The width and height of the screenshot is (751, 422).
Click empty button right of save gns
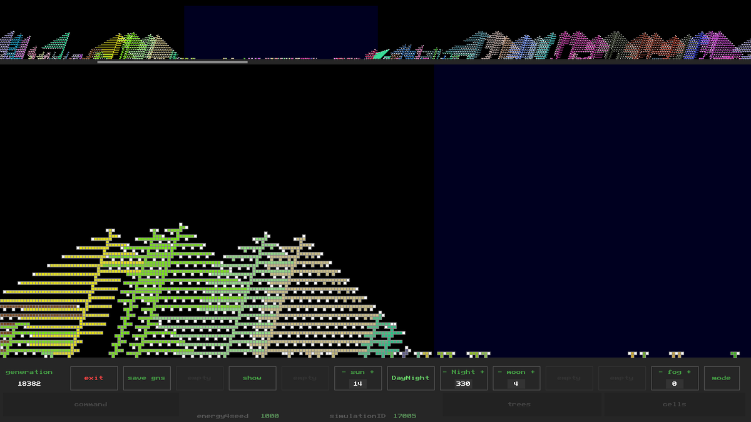click(200, 378)
